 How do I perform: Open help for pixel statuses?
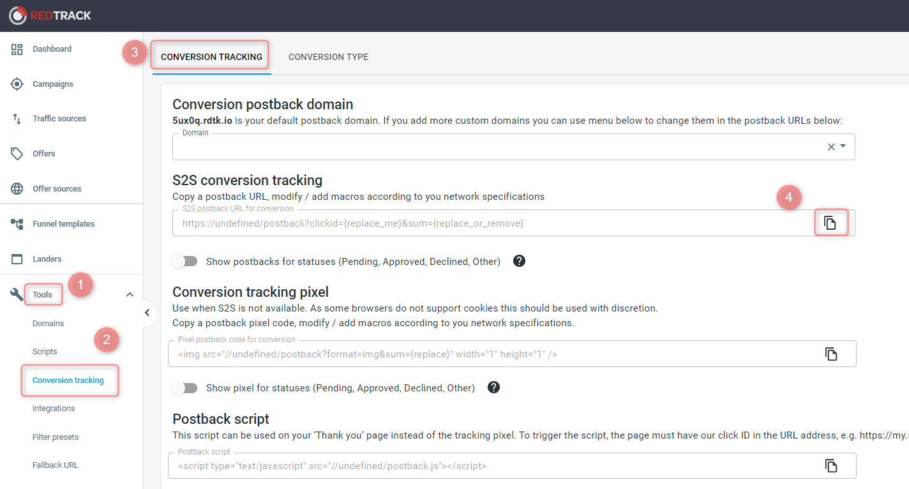pos(493,387)
